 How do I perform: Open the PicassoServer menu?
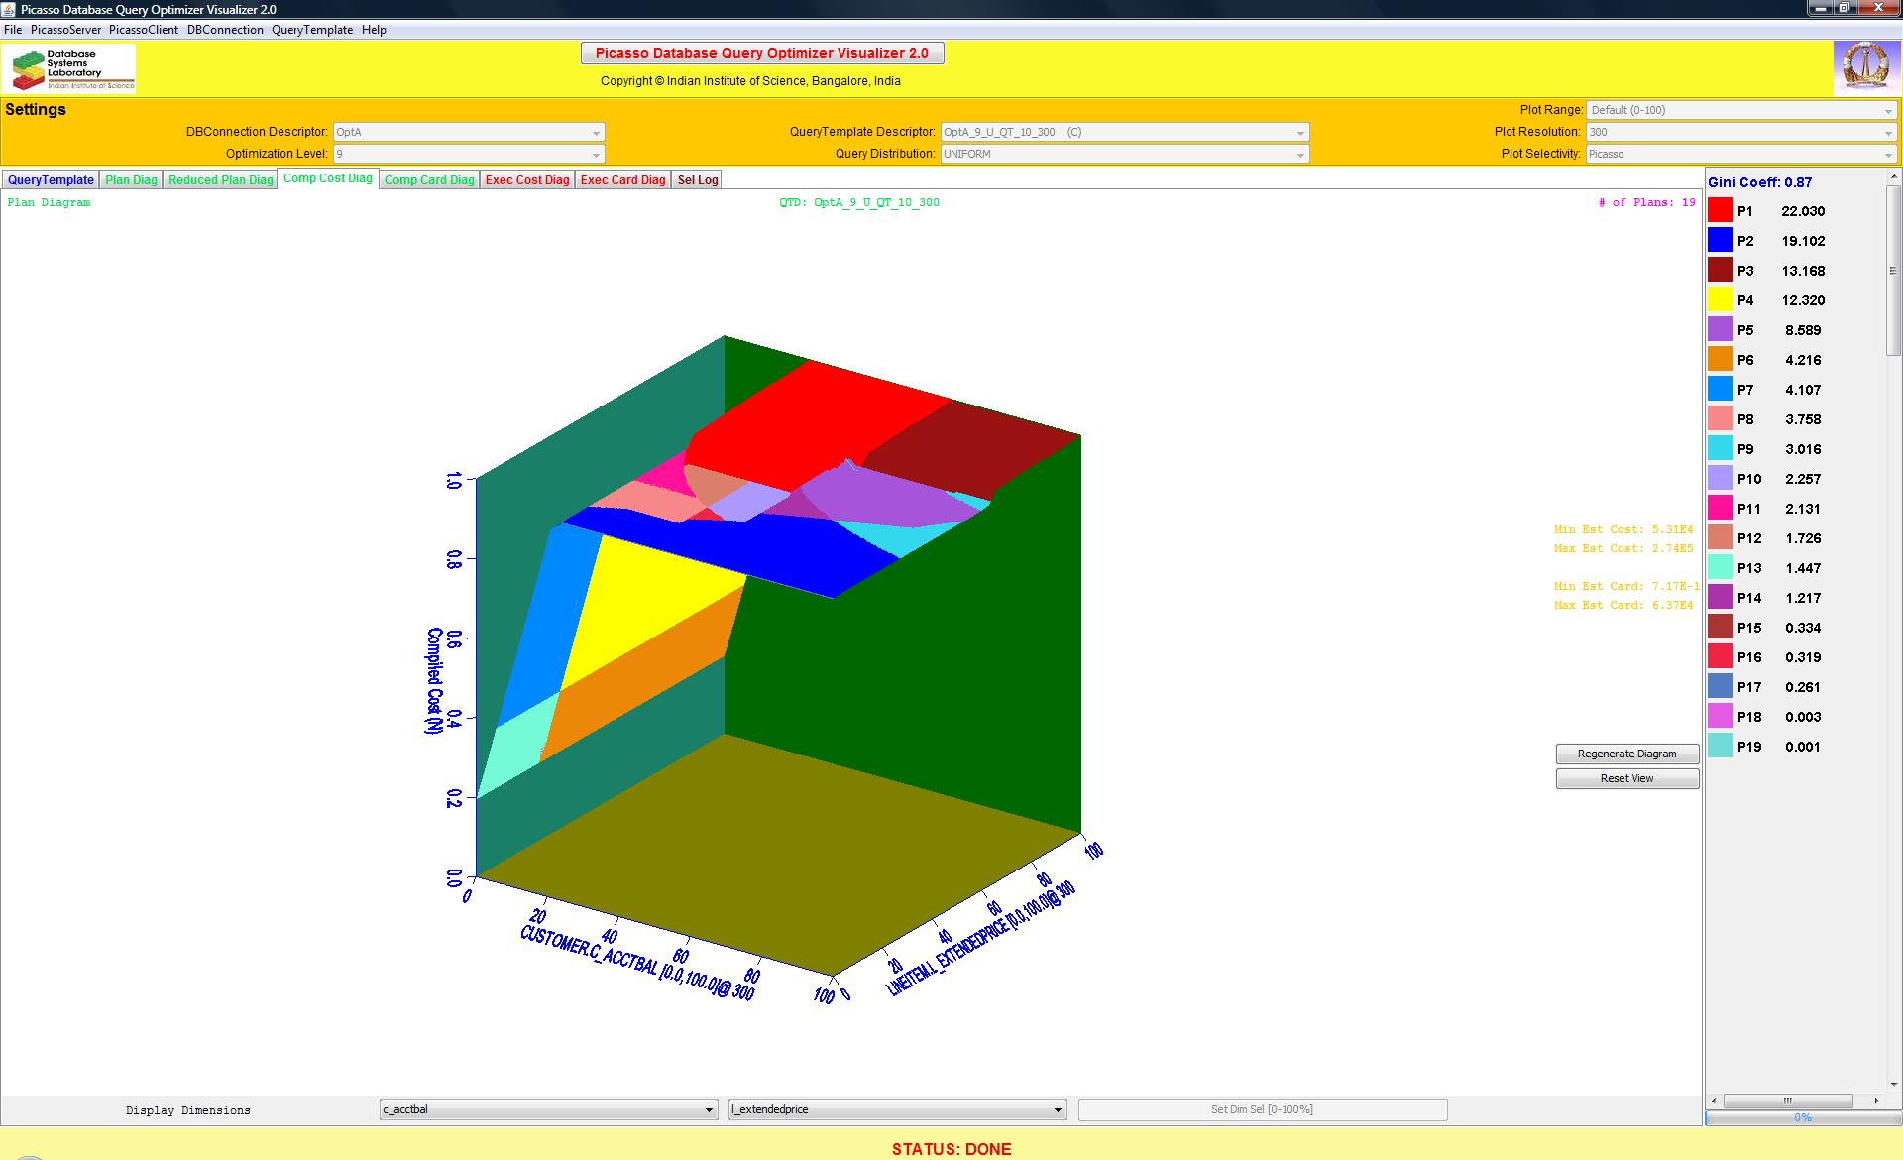pyautogui.click(x=65, y=30)
